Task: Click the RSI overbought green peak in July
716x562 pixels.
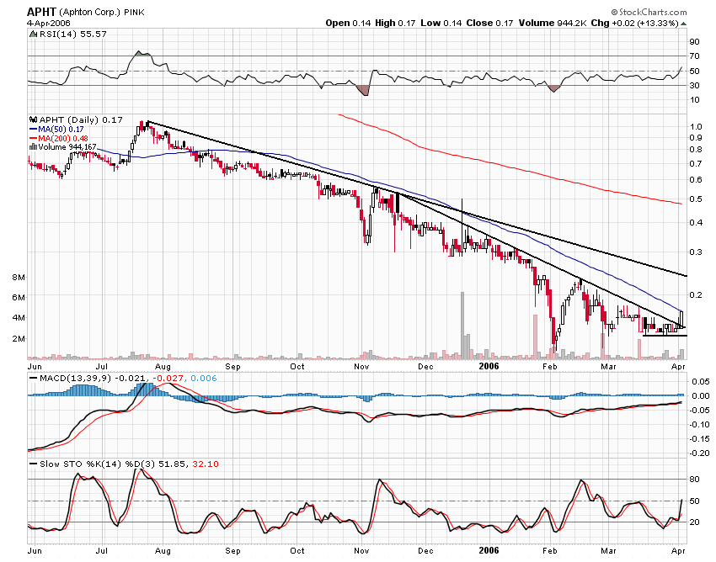Action: coord(142,53)
